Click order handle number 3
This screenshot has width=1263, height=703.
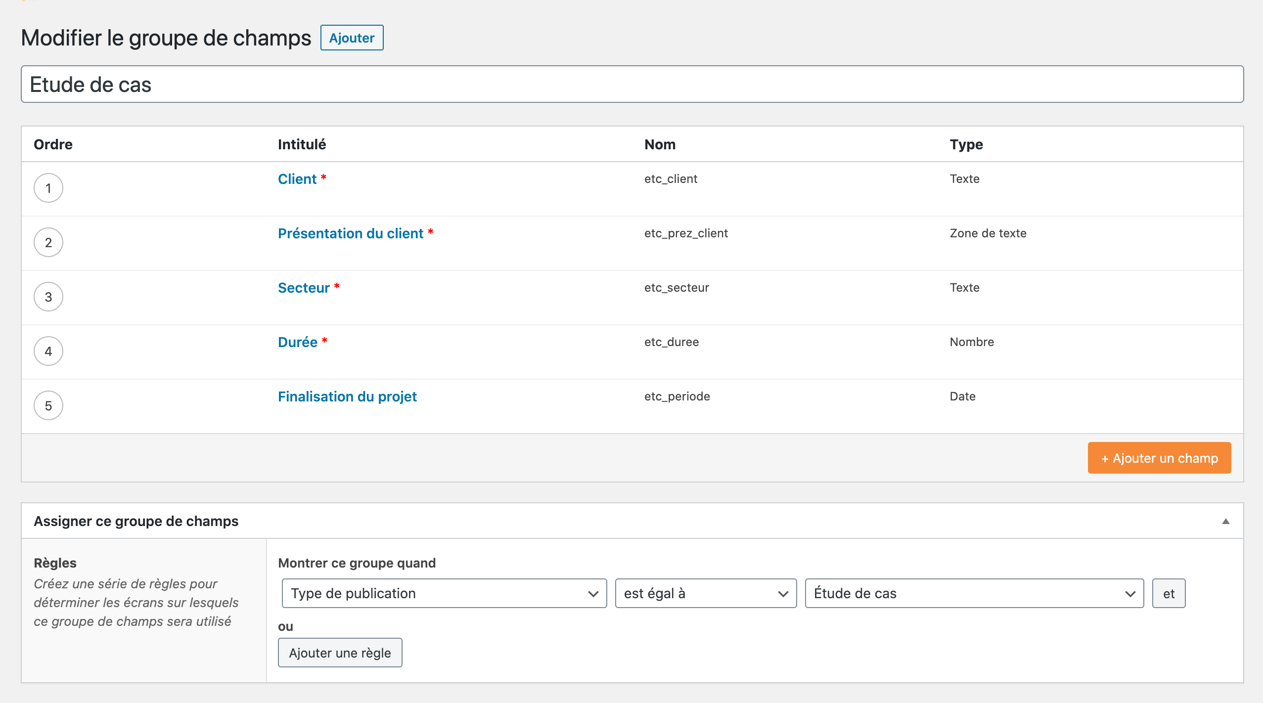click(x=48, y=297)
